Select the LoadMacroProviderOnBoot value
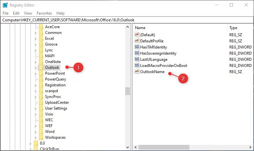The image size is (254, 151). [163, 66]
